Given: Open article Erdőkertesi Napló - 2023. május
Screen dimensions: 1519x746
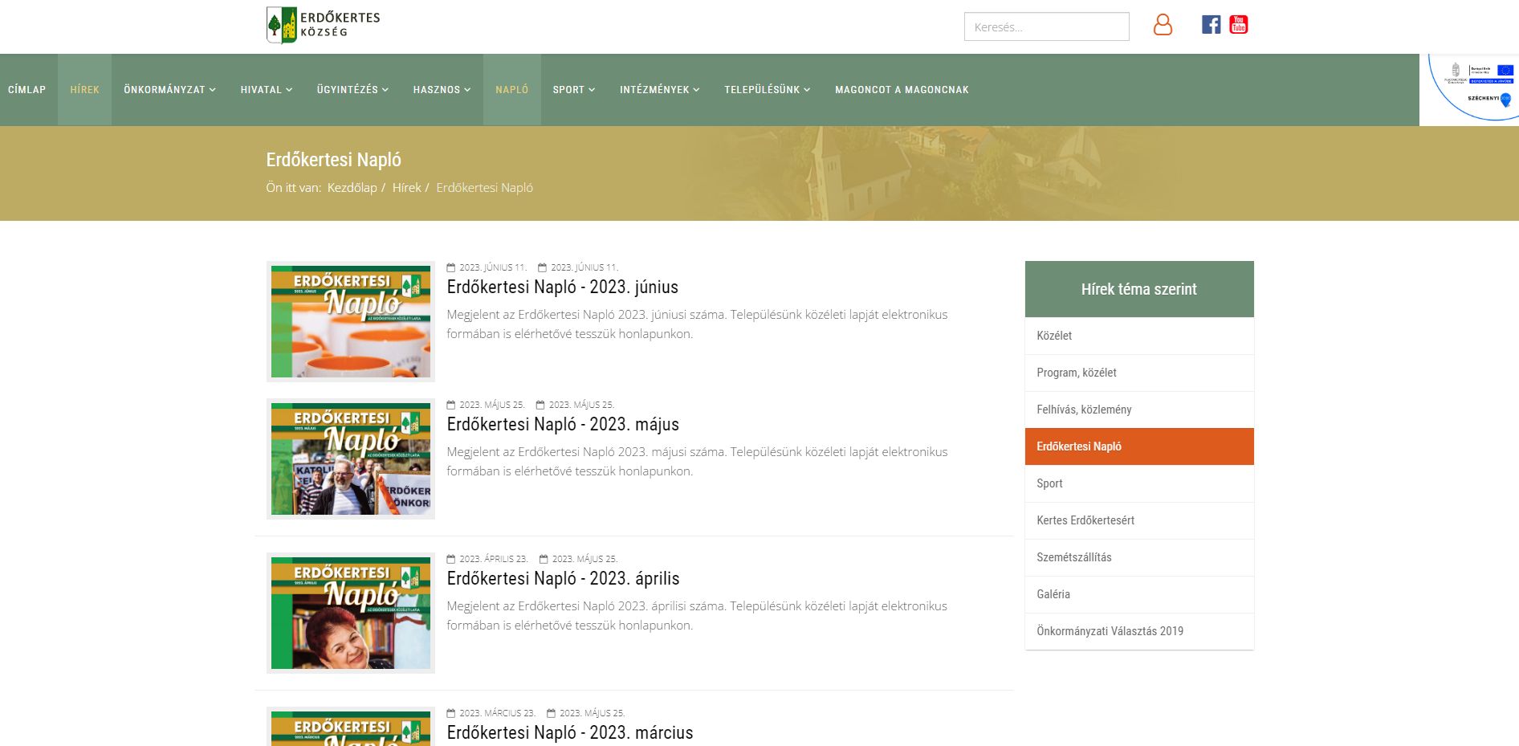Looking at the screenshot, I should (x=563, y=425).
